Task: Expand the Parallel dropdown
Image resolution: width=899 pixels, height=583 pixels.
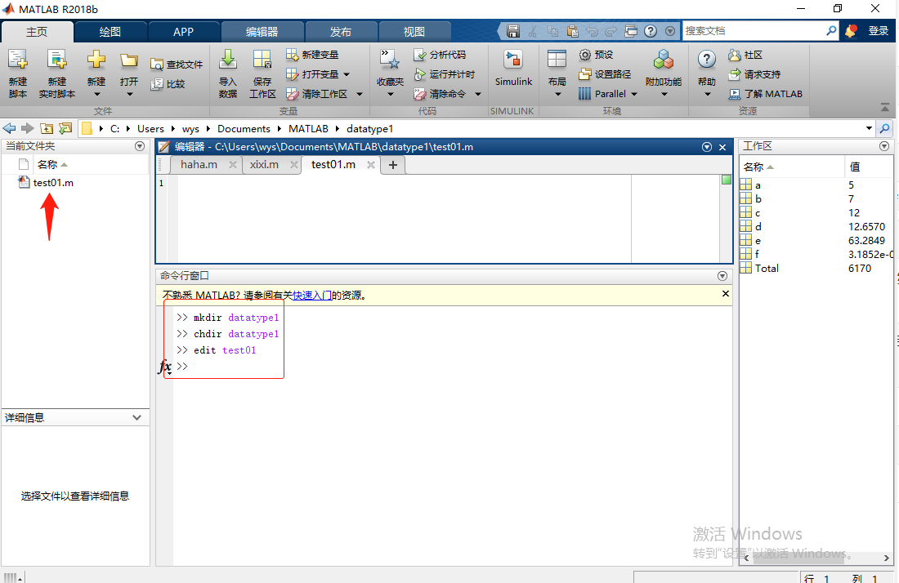Action: (x=634, y=94)
